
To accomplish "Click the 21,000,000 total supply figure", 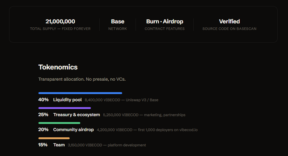I will coord(60,21).
